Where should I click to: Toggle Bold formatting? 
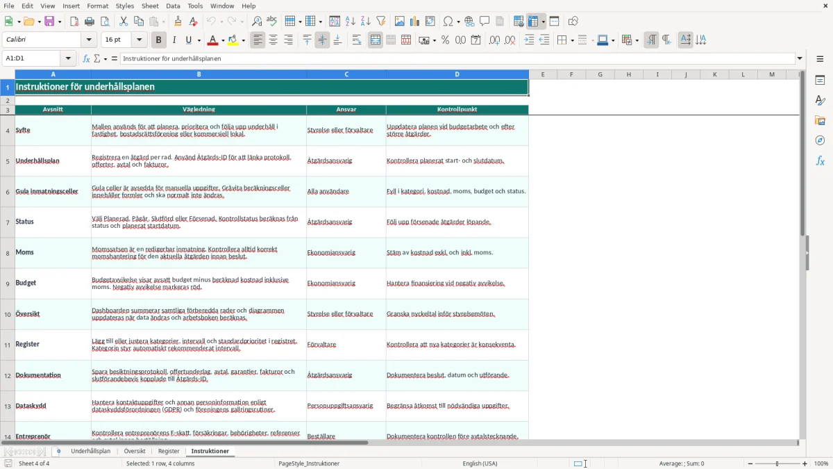click(158, 40)
